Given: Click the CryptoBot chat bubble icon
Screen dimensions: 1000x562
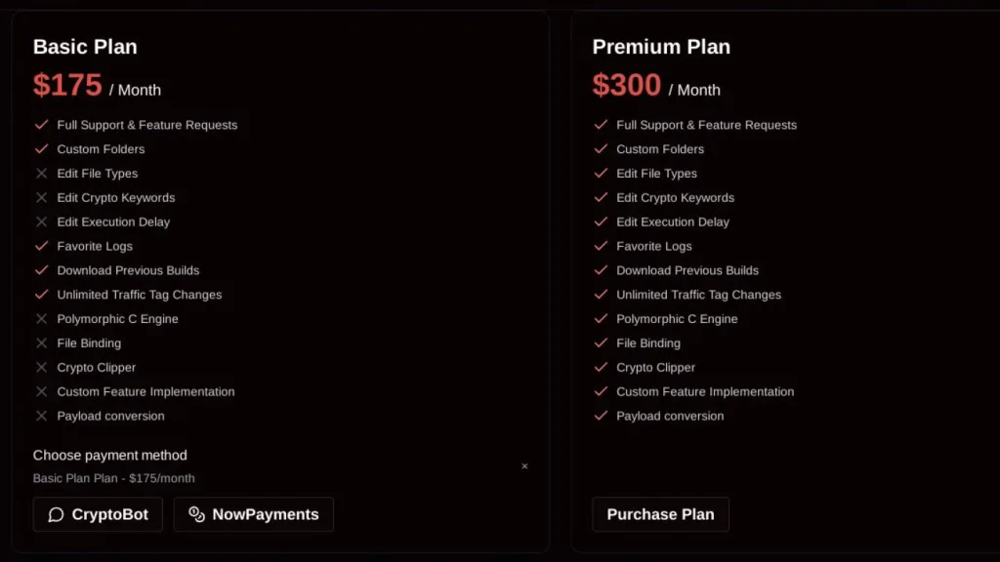Looking at the screenshot, I should (57, 514).
